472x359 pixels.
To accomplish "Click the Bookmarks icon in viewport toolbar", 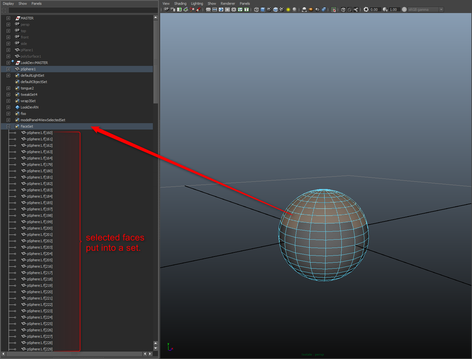I will click(x=179, y=10).
